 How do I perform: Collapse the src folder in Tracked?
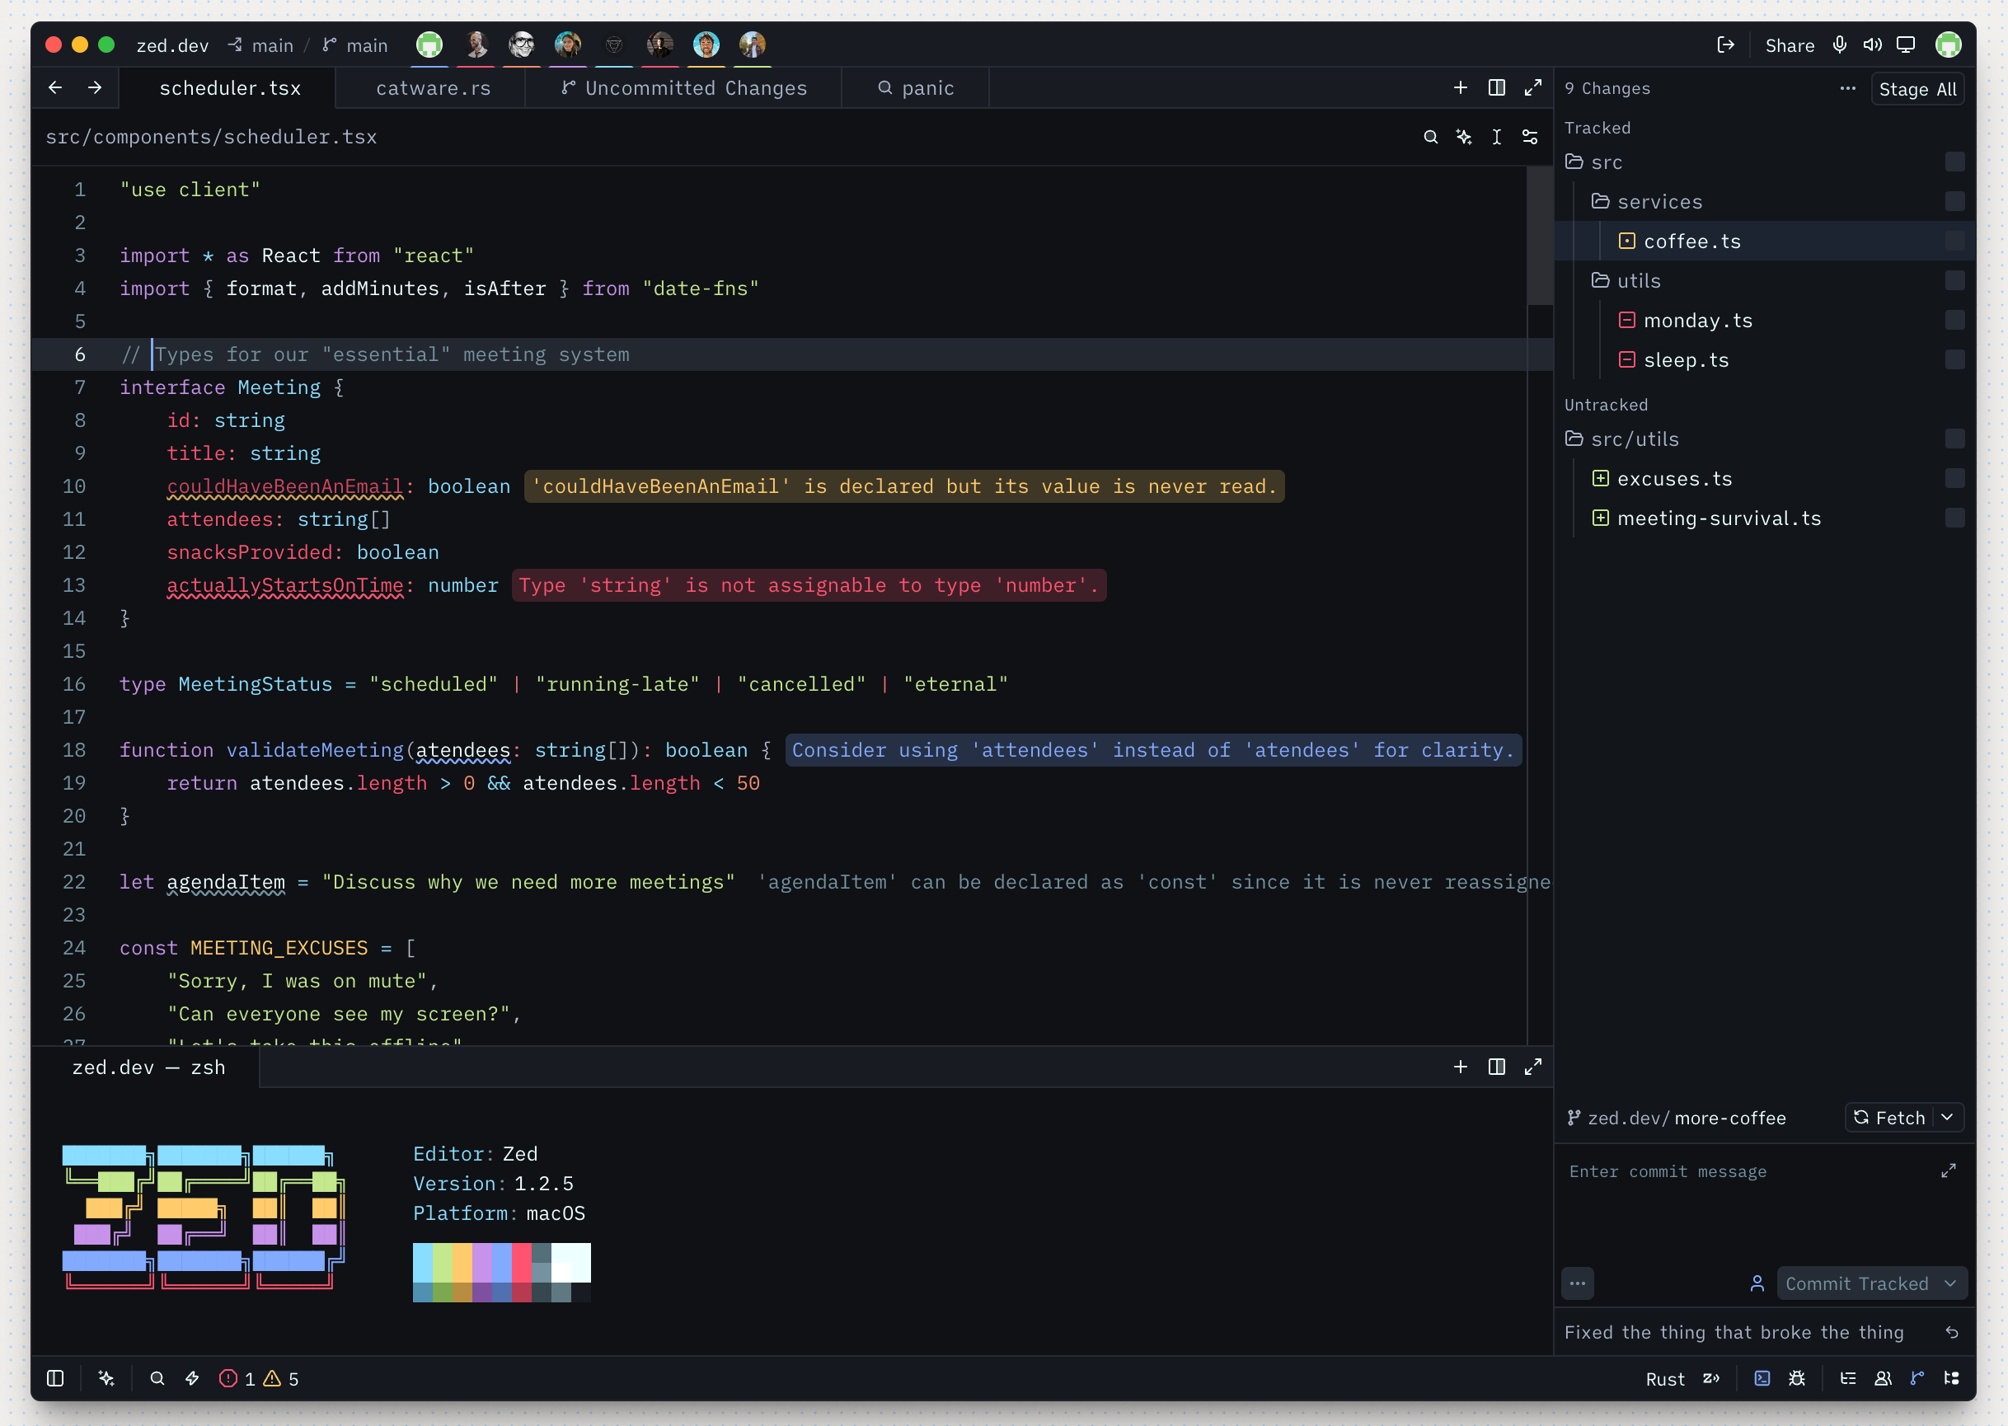click(x=1593, y=162)
